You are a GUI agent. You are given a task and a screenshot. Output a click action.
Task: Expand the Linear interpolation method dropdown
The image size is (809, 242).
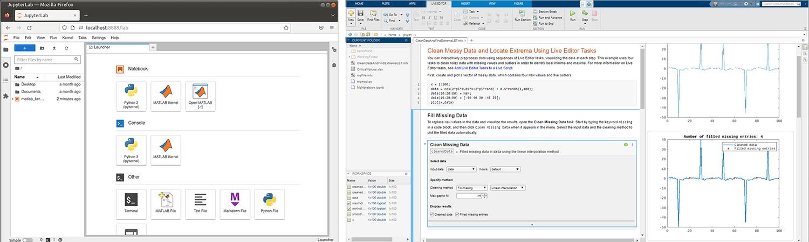tap(508, 188)
